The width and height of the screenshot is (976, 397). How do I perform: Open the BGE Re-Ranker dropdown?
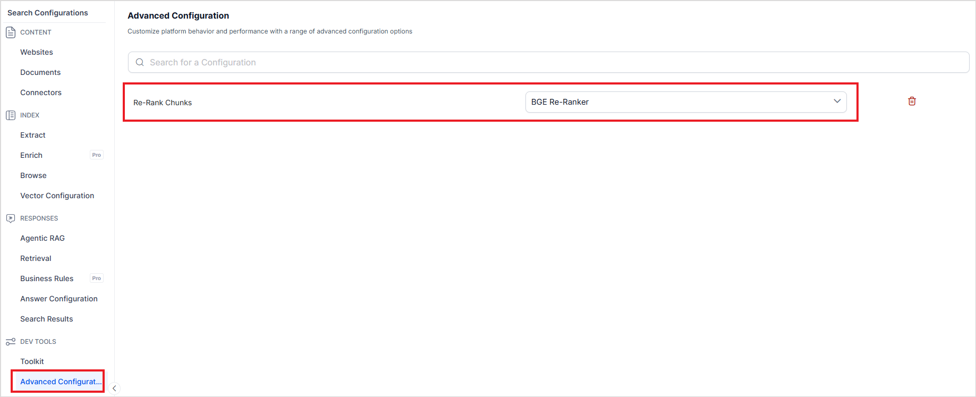point(685,102)
